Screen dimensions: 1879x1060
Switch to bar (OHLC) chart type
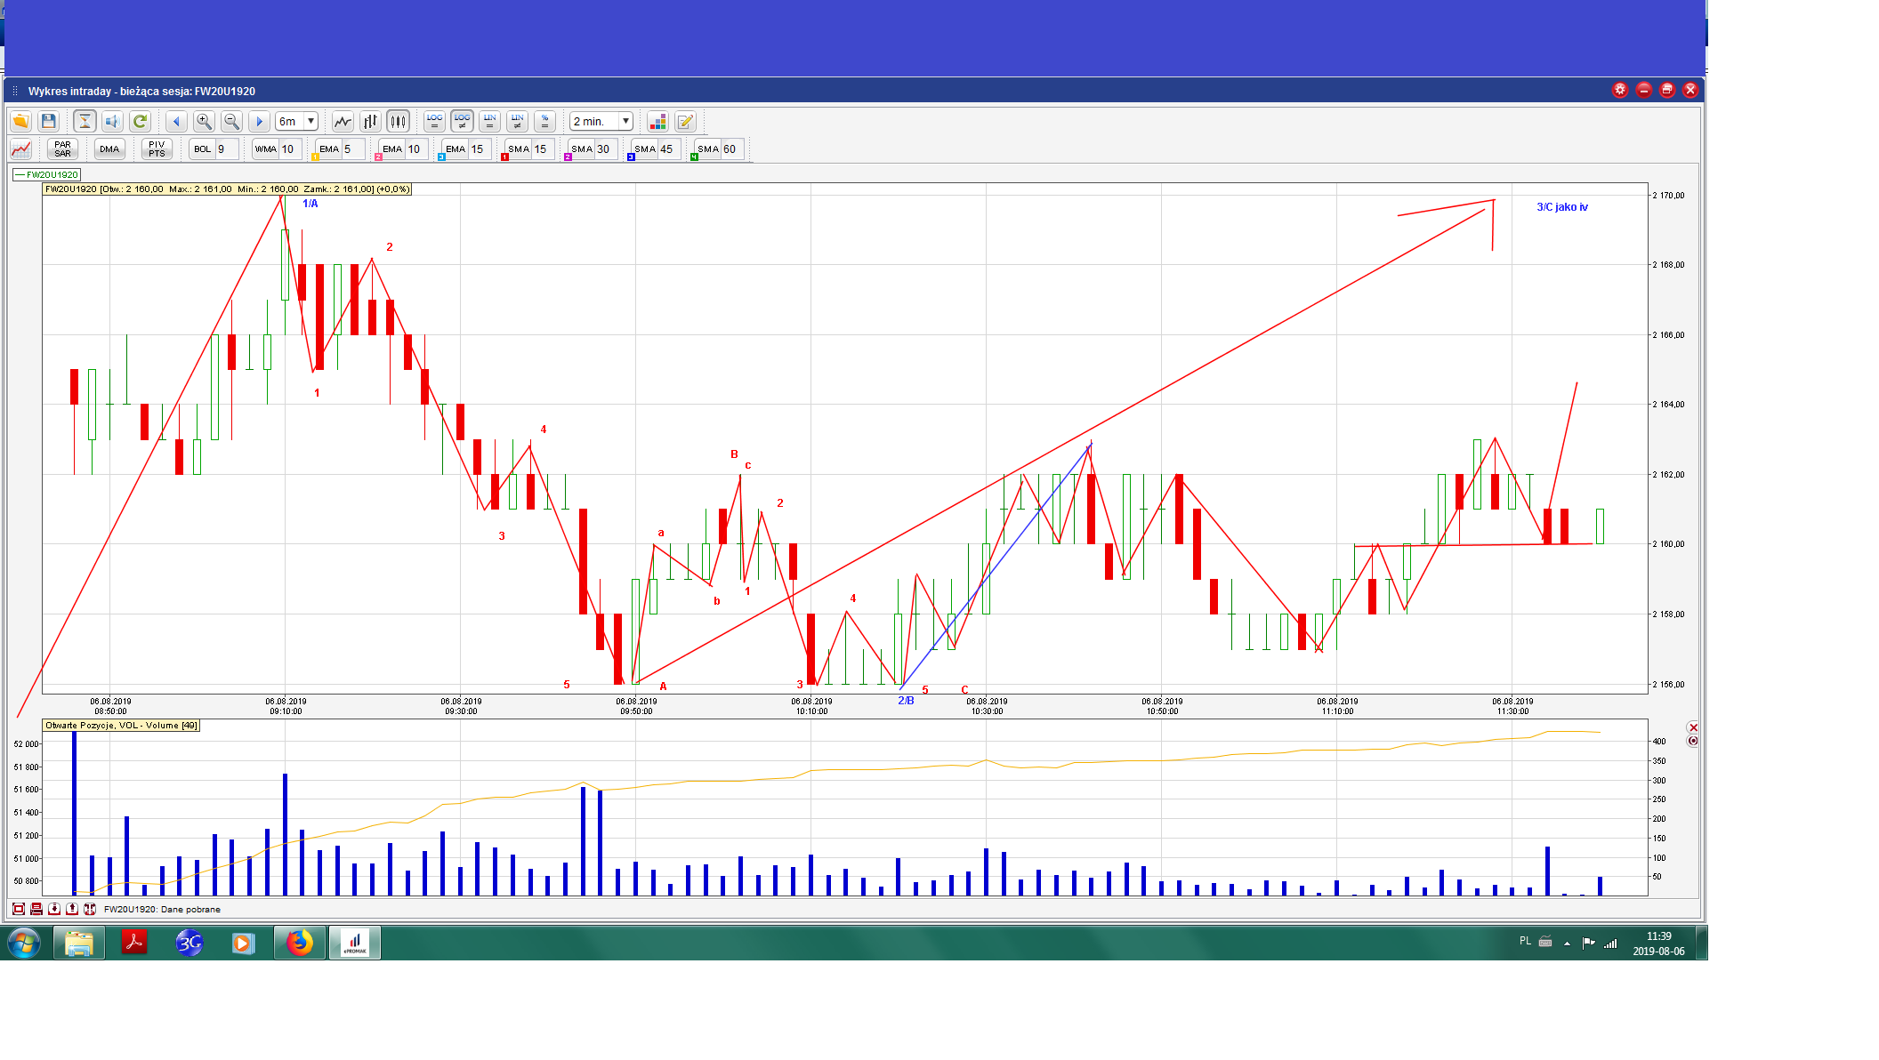pyautogui.click(x=370, y=121)
